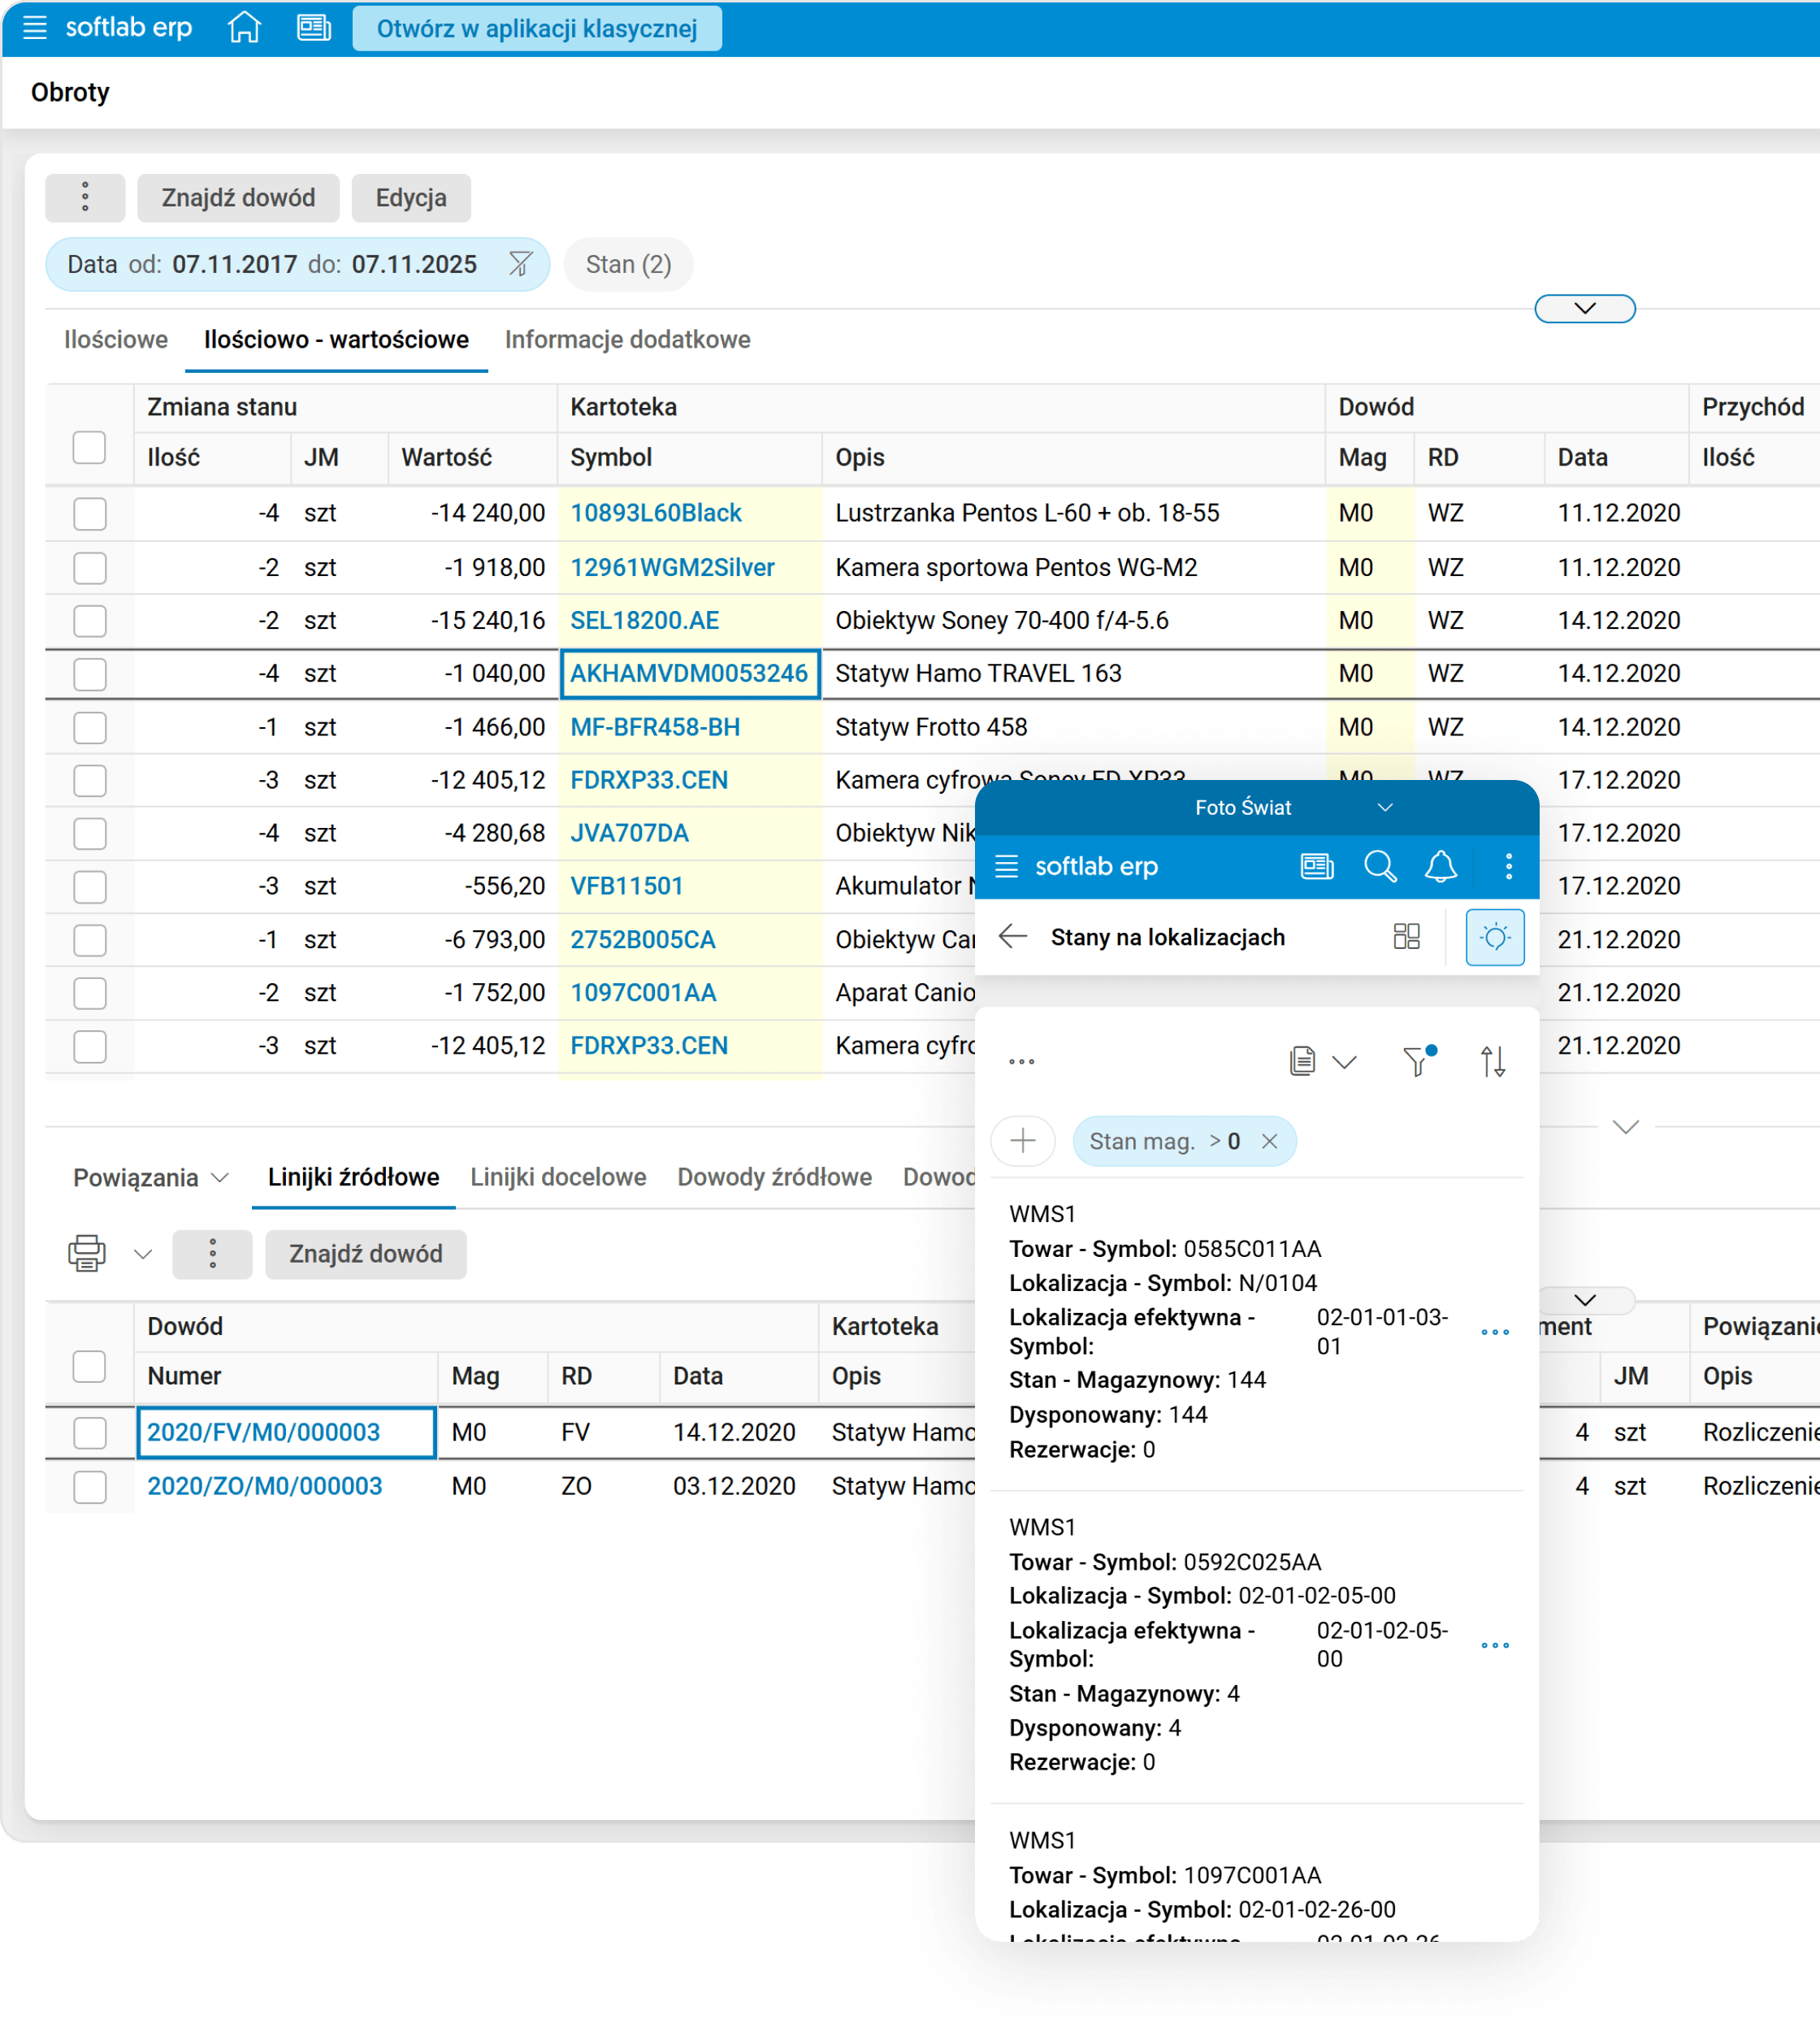
Task: Open the Linijki docelowe tab
Action: coord(558,1178)
